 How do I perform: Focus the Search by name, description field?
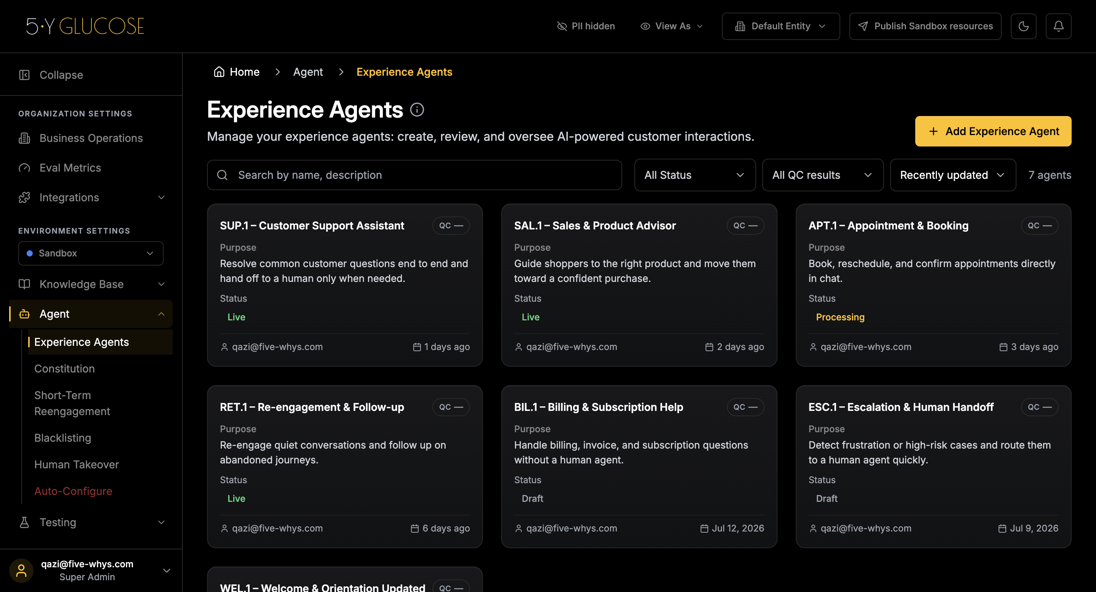tap(414, 175)
